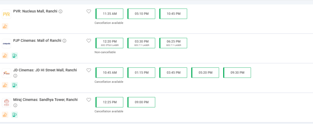The width and height of the screenshot is (313, 124).
Task: Select 11:35 AM show at PVR
Action: pos(110,14)
